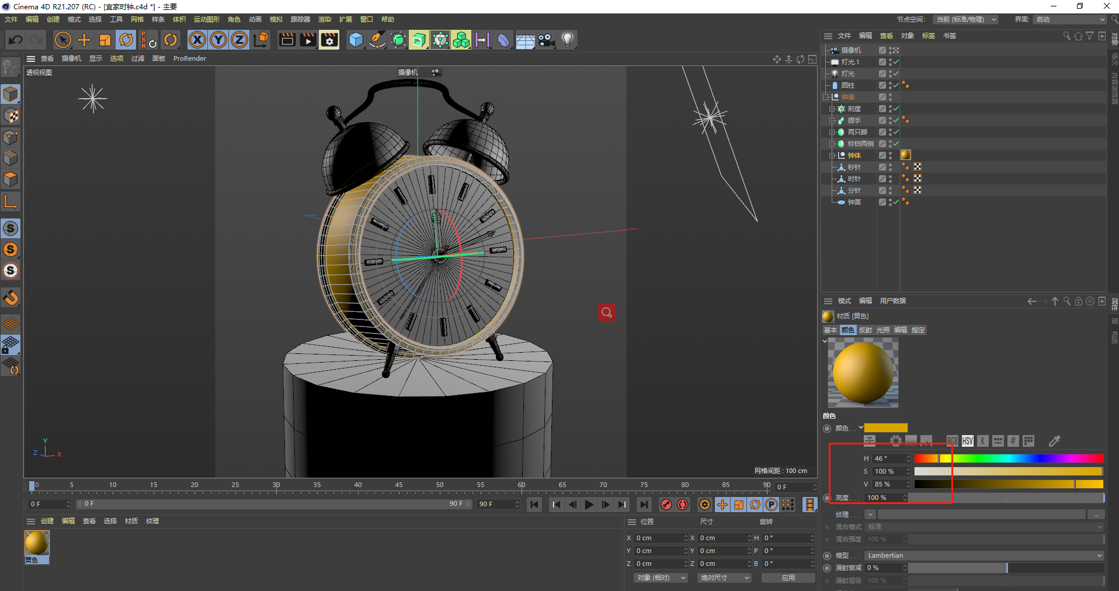Toggle the checkmark next to the 圆柱 object

895,85
